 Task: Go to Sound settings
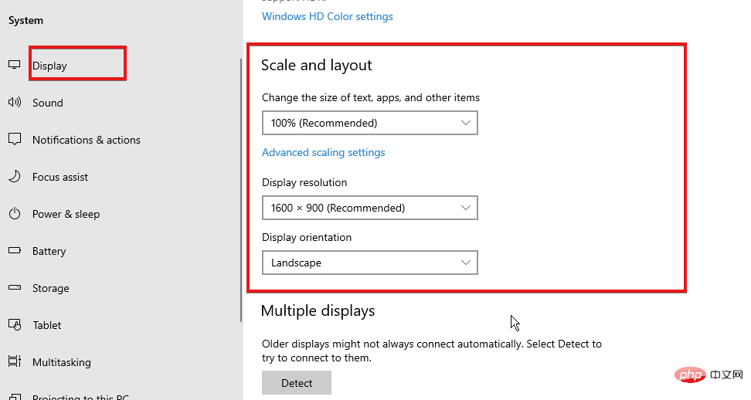click(x=47, y=103)
